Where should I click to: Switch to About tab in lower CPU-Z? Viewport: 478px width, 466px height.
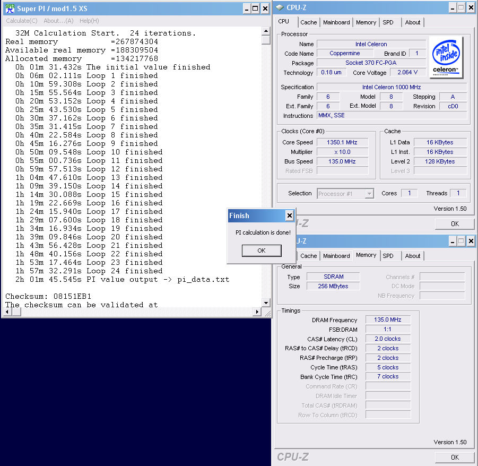click(412, 256)
